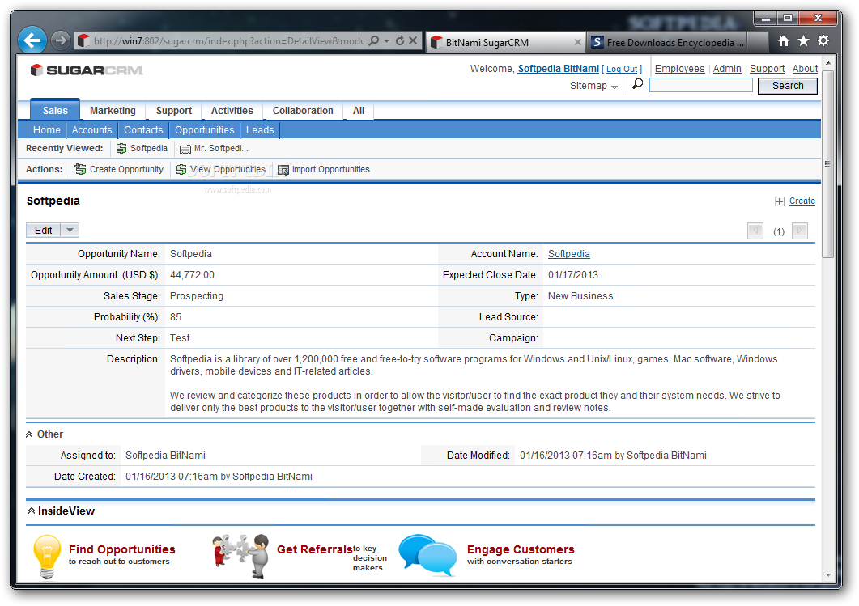Screen dimensions: 859x606
Task: Click the Create link
Action: click(802, 201)
